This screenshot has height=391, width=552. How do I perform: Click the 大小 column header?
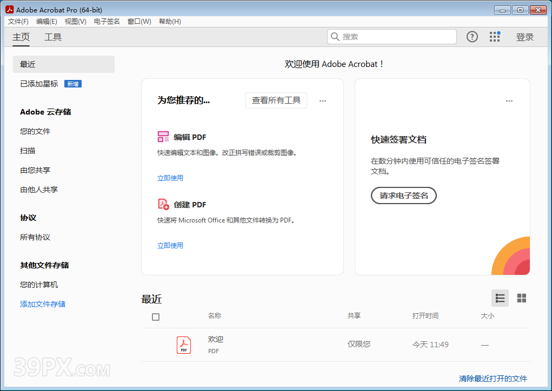pos(488,316)
